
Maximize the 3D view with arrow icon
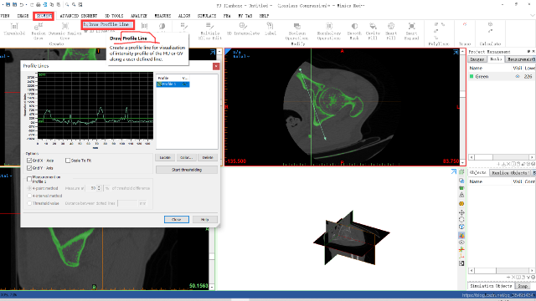[454, 171]
